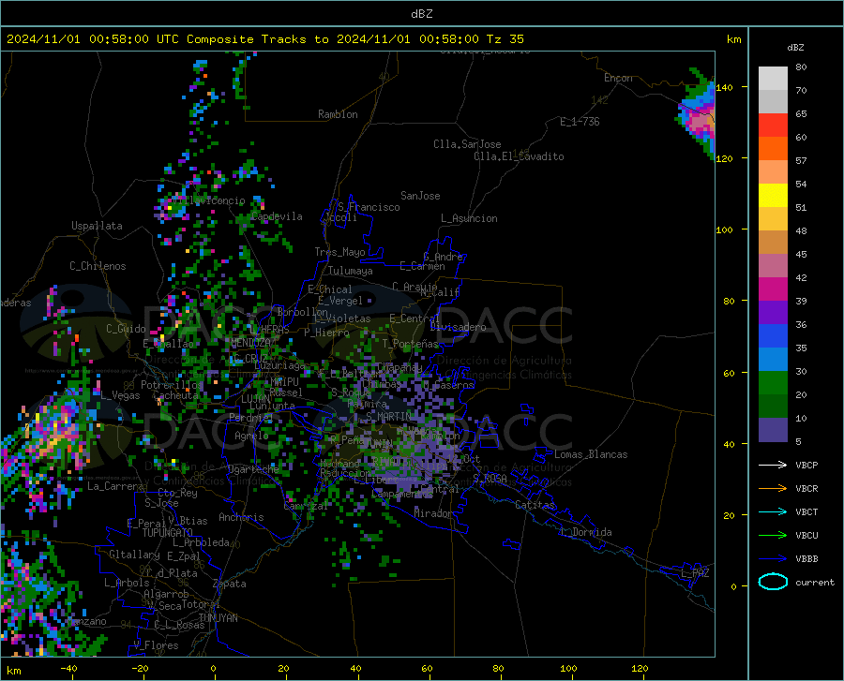The image size is (844, 681).
Task: Click the 'TUNUYAN' map label
Action: pos(218,617)
